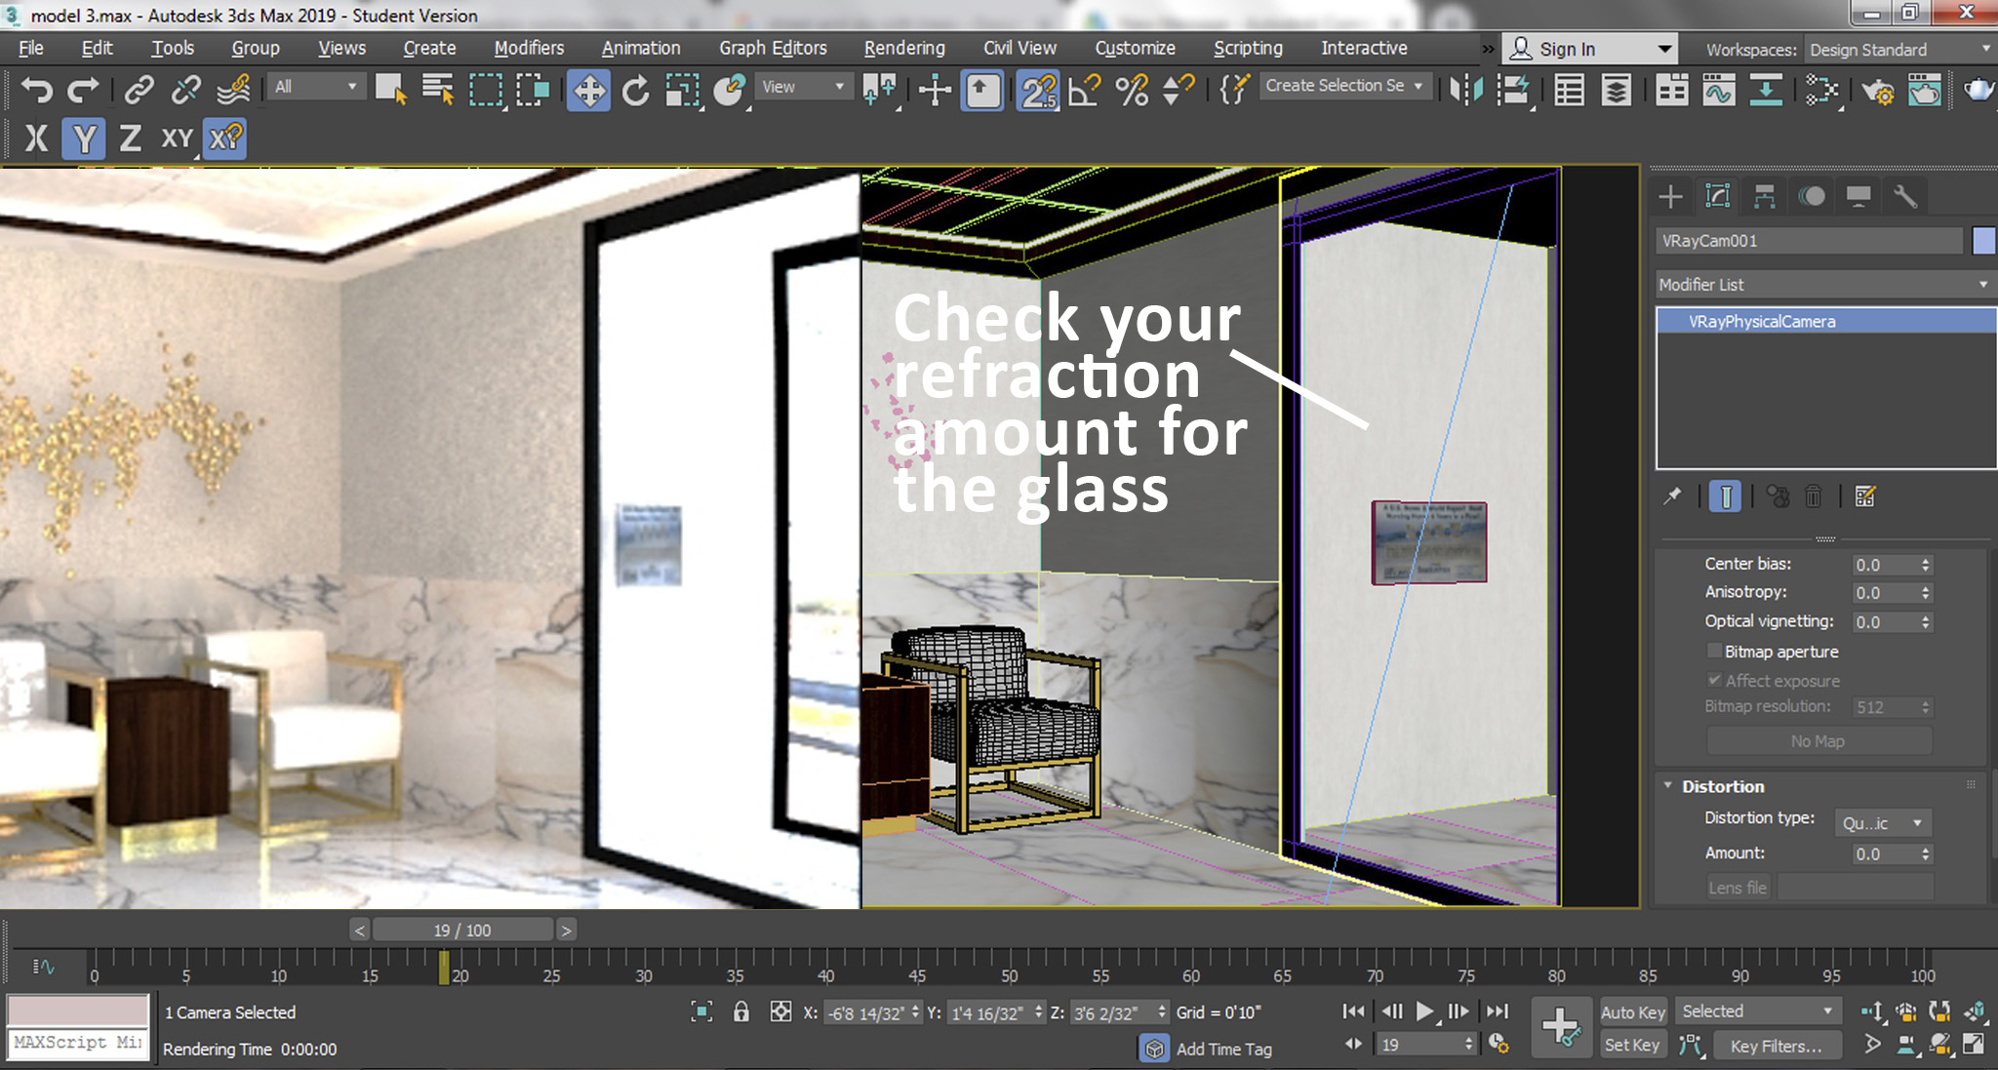Click the Key Filters button
Screen dimensions: 1998x1070
click(1778, 1045)
